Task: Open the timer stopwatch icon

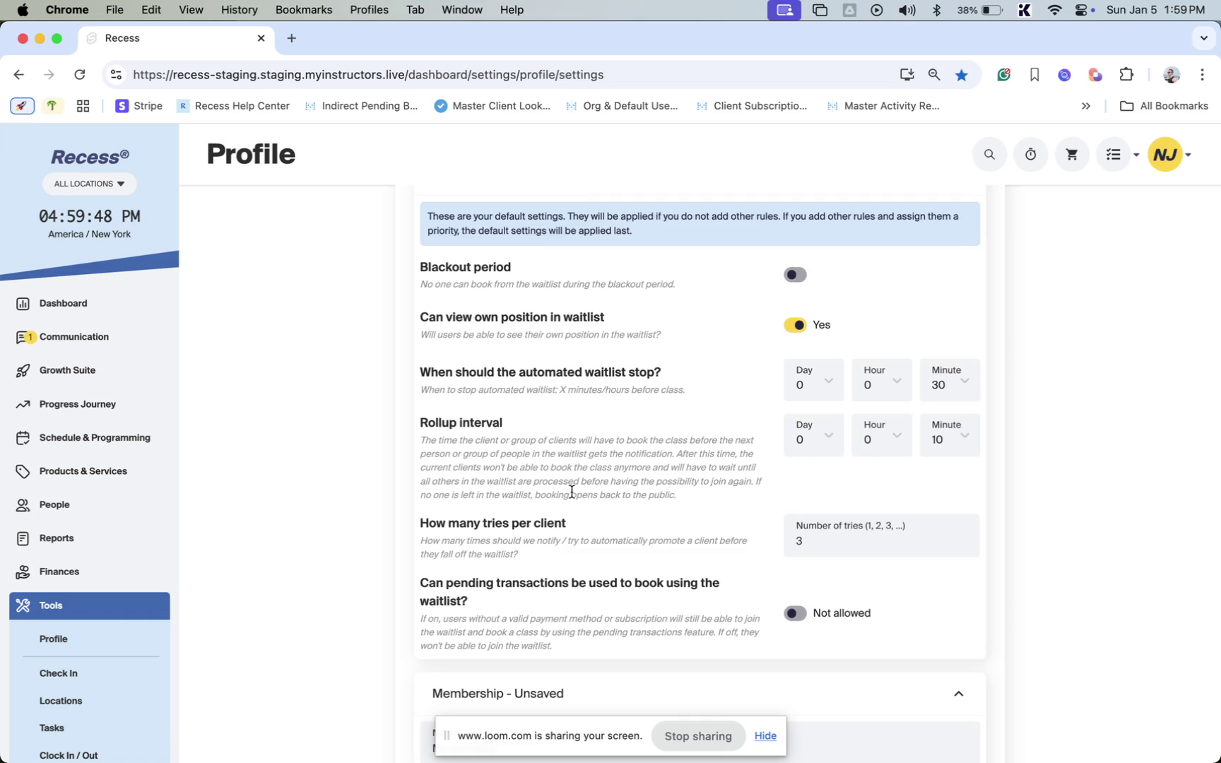Action: tap(1030, 155)
